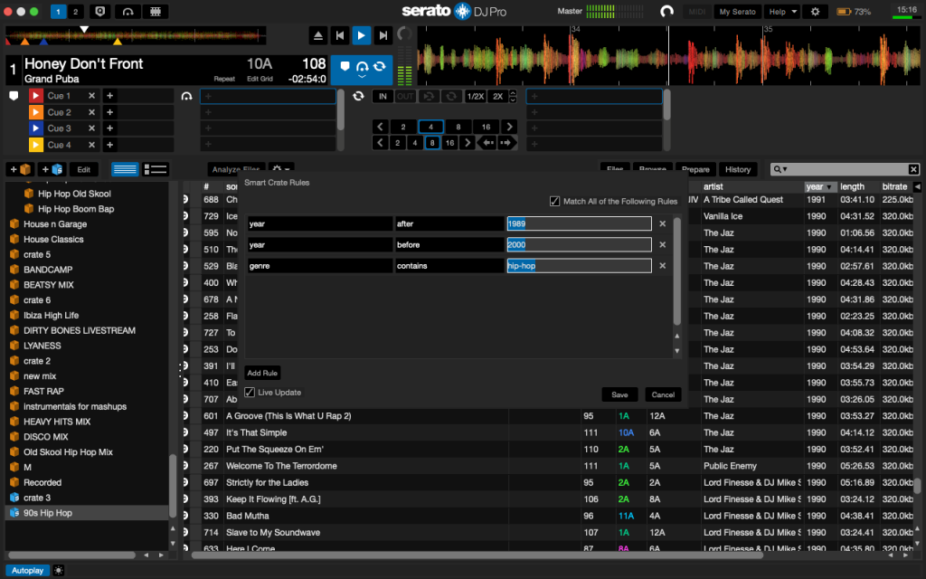Set loop IN point
The width and height of the screenshot is (926, 579).
(383, 96)
